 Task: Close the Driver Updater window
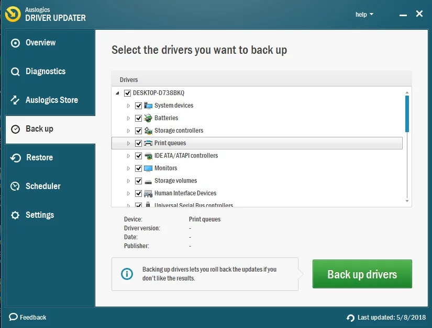pyautogui.click(x=419, y=14)
